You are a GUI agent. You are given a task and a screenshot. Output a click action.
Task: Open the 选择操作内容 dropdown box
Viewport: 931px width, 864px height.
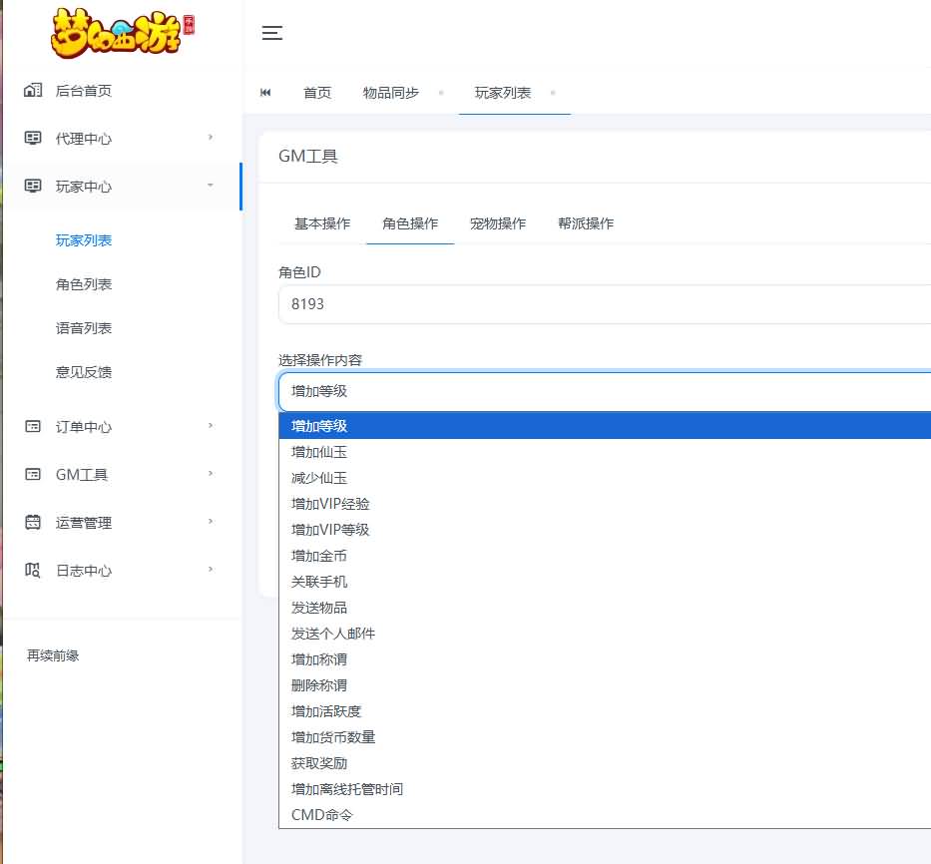(x=605, y=391)
